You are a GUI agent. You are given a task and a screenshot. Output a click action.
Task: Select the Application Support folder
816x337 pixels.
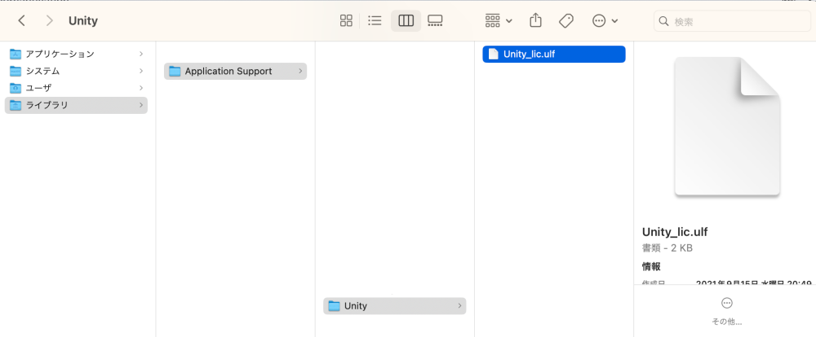click(235, 71)
